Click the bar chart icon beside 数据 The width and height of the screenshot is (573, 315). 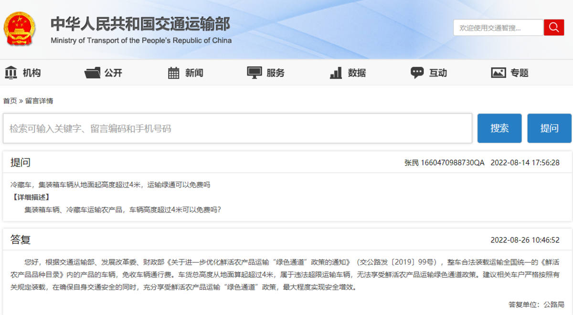point(335,72)
